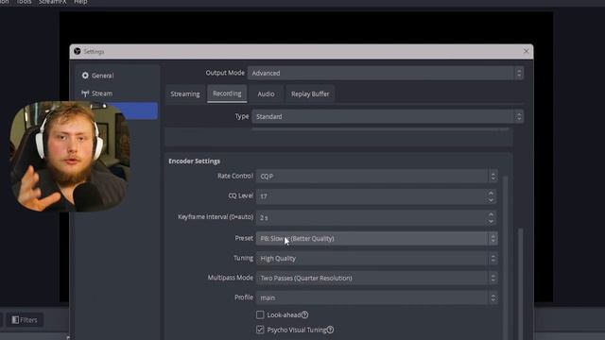Click the General gear icon
This screenshot has height=340, width=605.
85,76
